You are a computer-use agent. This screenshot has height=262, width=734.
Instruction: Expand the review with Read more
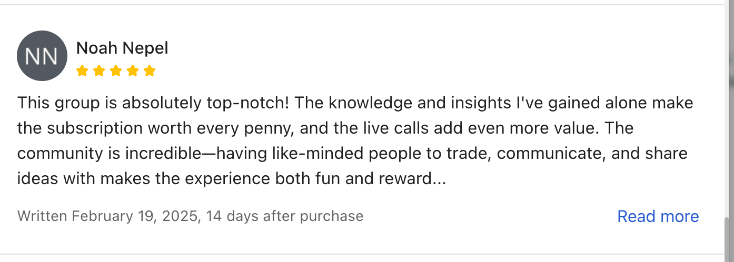658,216
